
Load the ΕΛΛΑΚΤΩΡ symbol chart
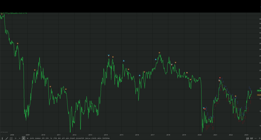tap(80, 138)
